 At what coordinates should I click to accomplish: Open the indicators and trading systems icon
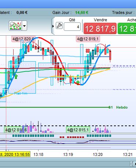pyautogui.click(x=15, y=26)
